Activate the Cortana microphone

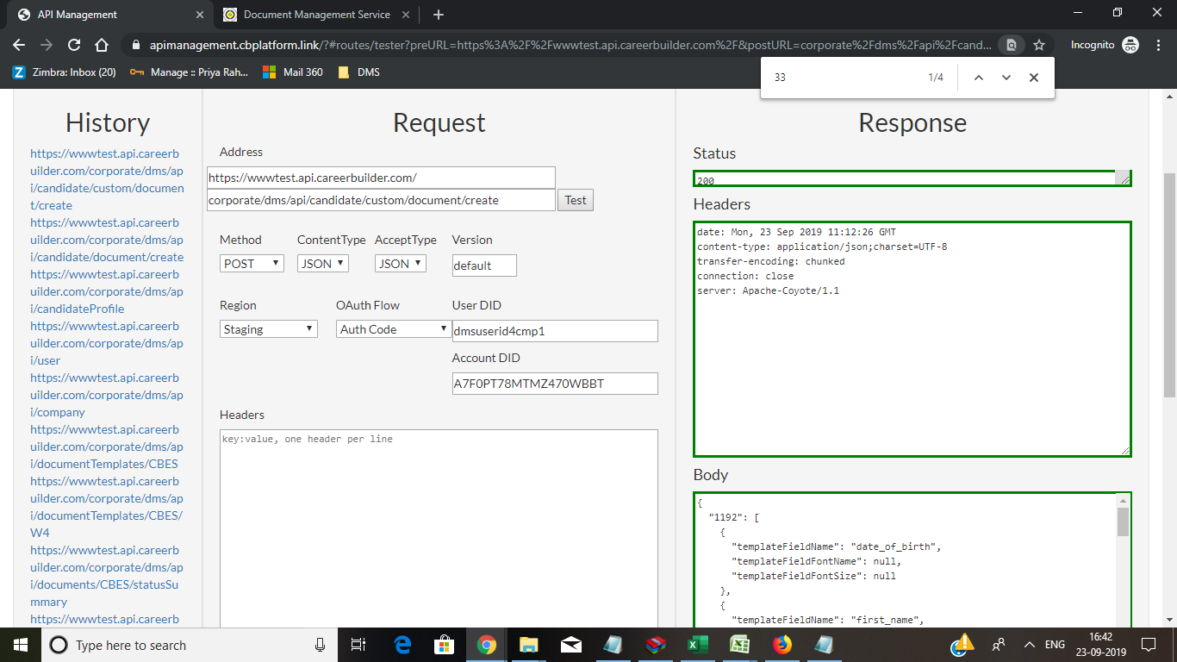point(321,645)
